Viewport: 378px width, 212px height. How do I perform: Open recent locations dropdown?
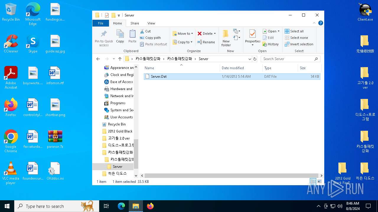point(114,59)
